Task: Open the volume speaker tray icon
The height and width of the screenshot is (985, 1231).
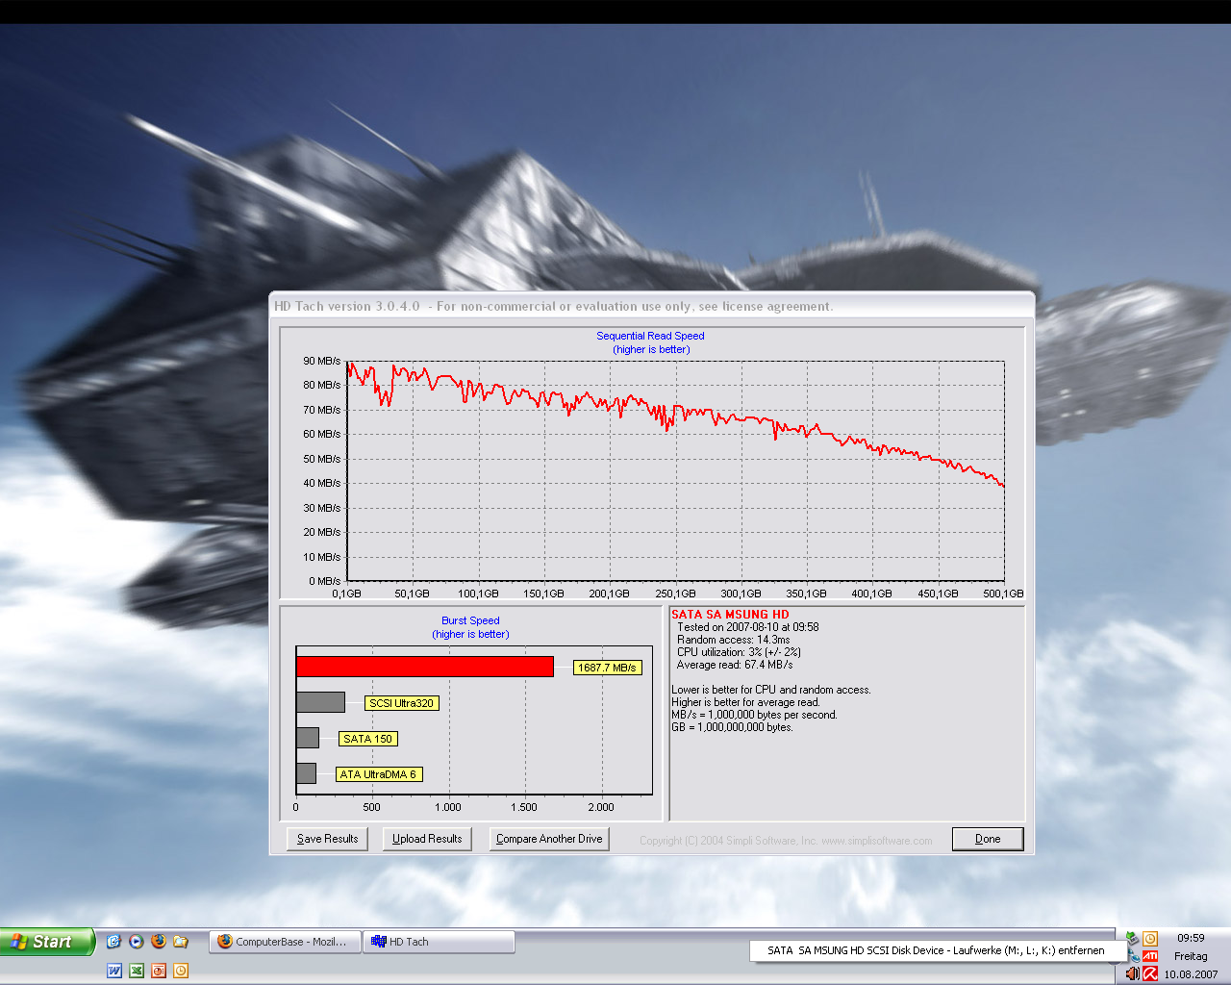Action: click(x=1133, y=973)
